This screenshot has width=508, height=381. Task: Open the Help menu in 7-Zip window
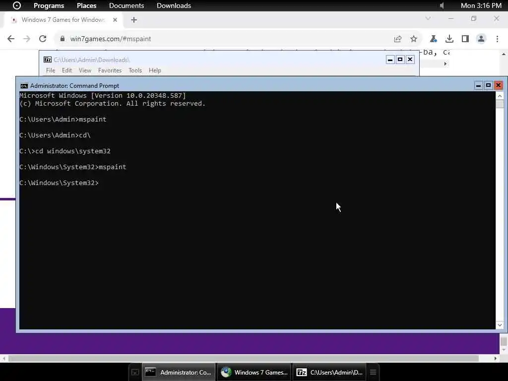point(155,70)
